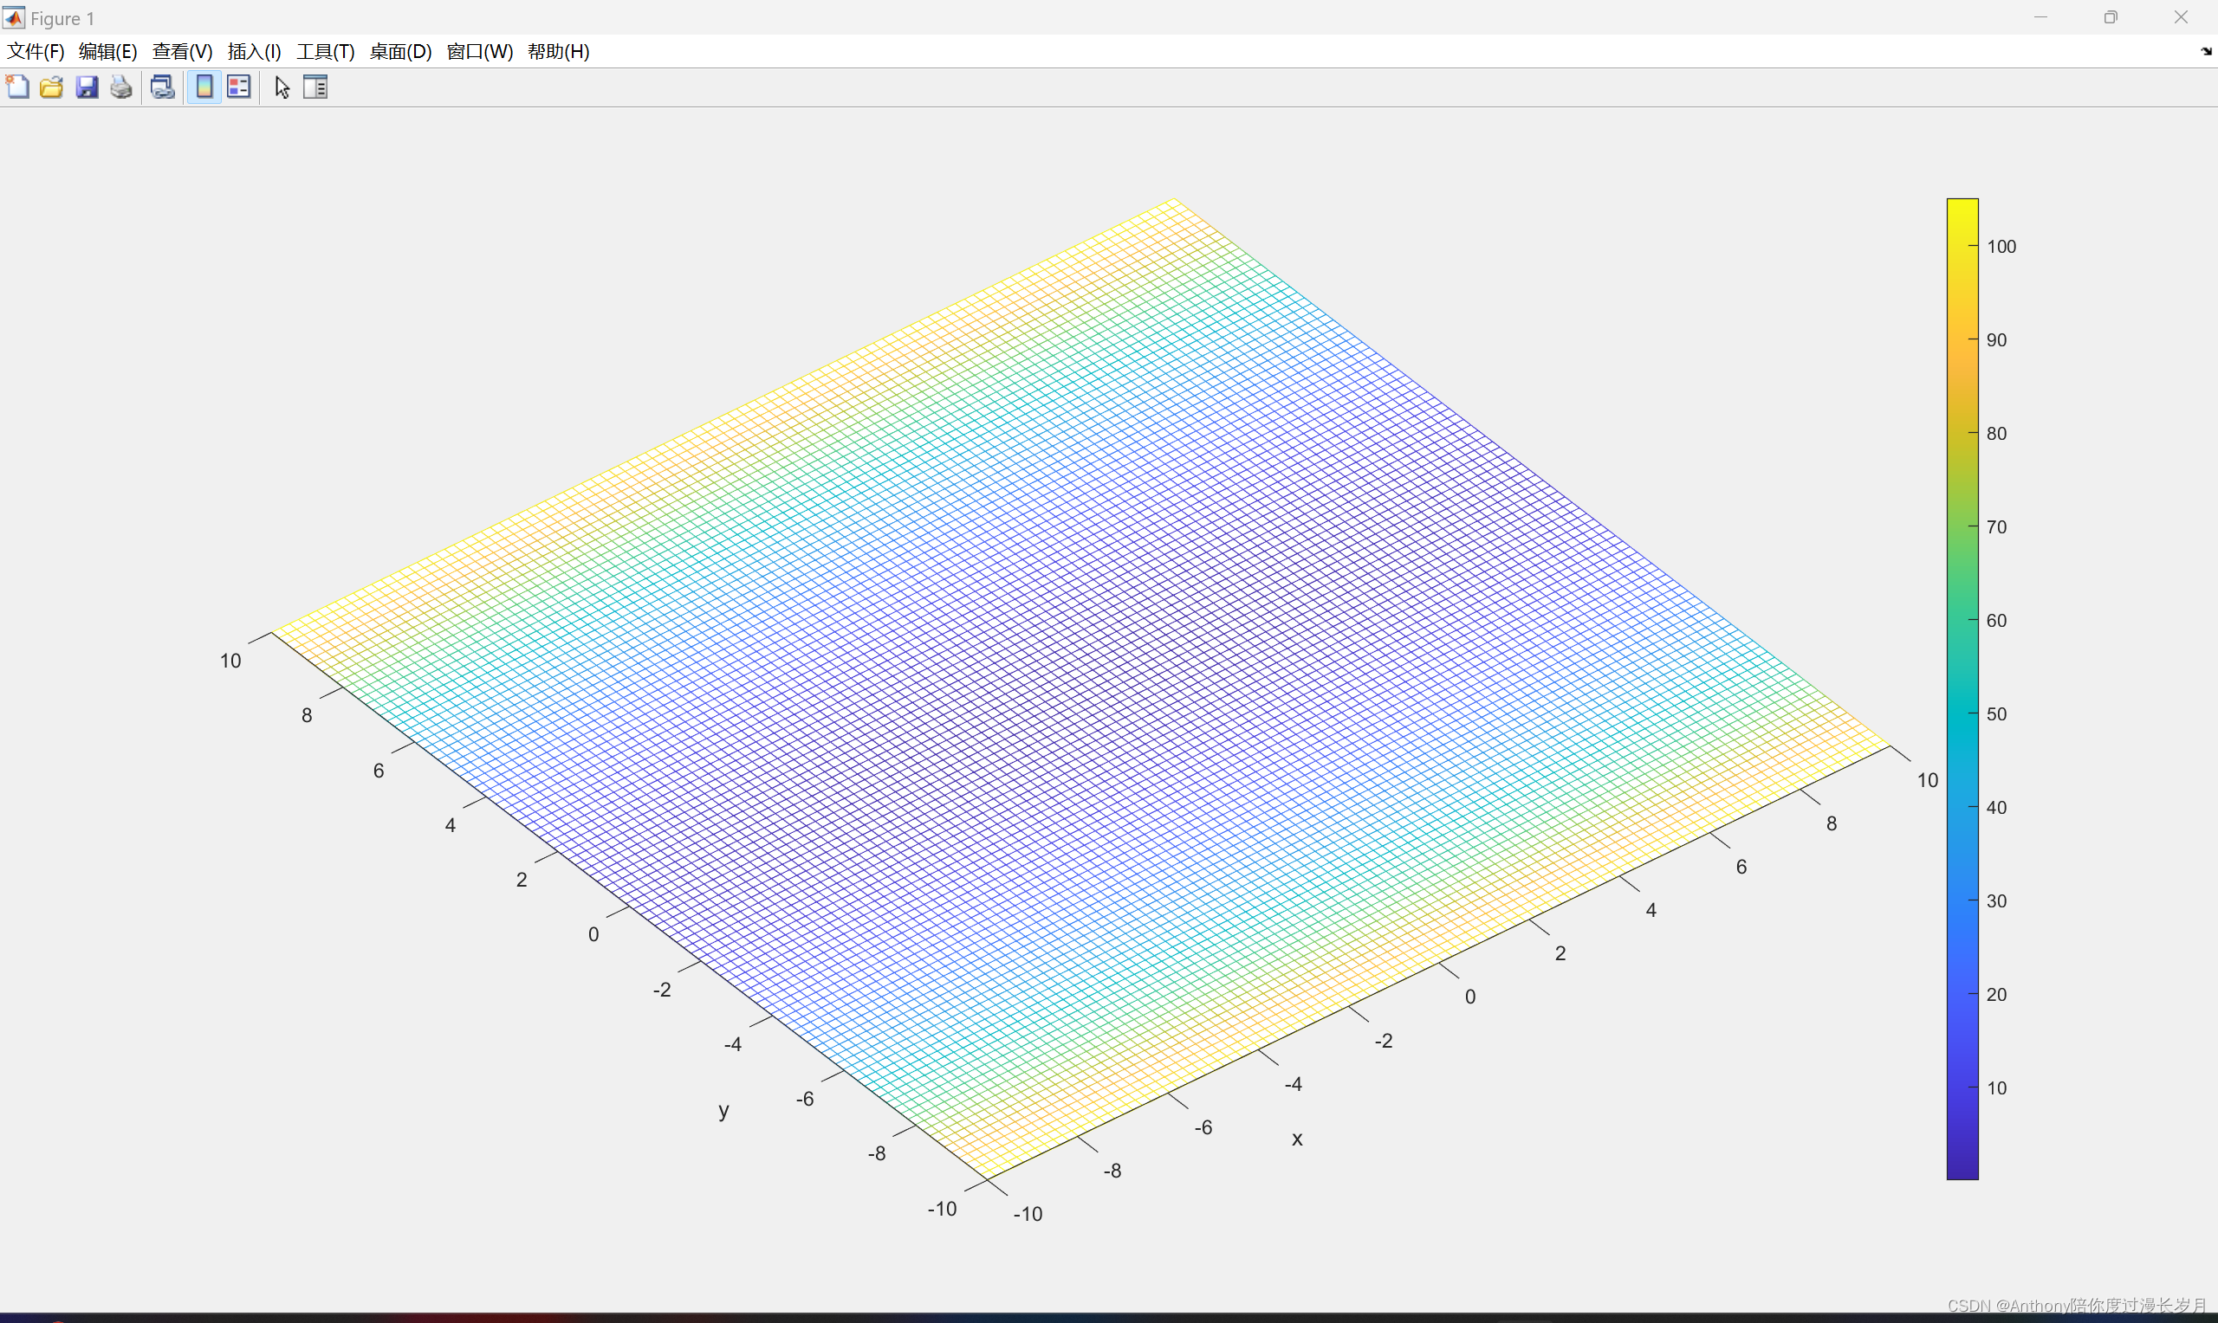Image resolution: width=2218 pixels, height=1323 pixels.
Task: Click the dock figure arrow at top right
Action: 2206,52
